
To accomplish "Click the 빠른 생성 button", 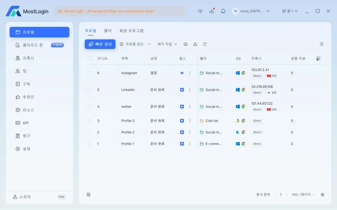I will pos(100,44).
